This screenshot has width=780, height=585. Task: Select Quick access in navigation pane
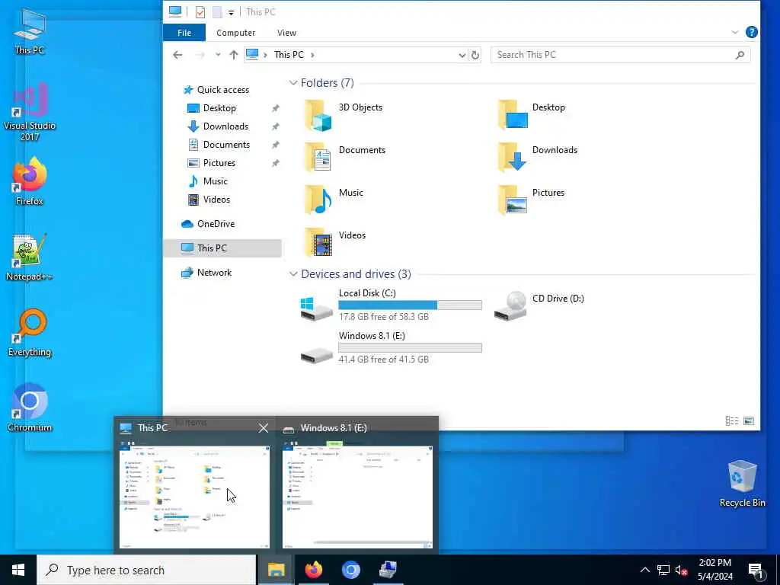click(223, 90)
